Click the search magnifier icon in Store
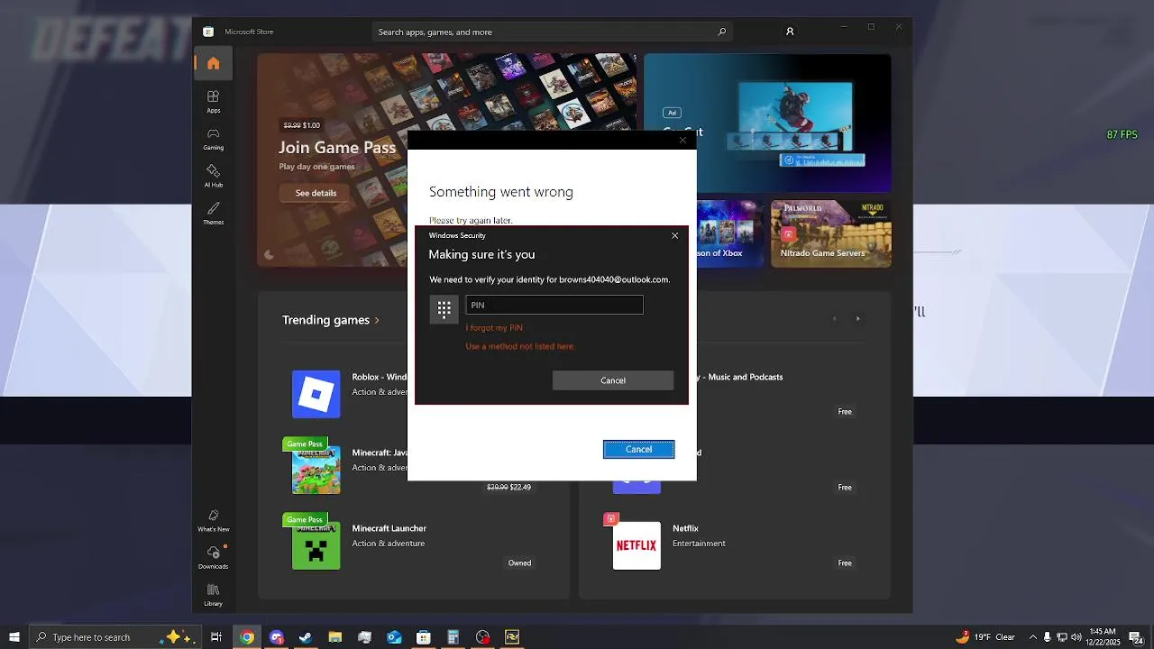The image size is (1154, 649). [x=721, y=32]
